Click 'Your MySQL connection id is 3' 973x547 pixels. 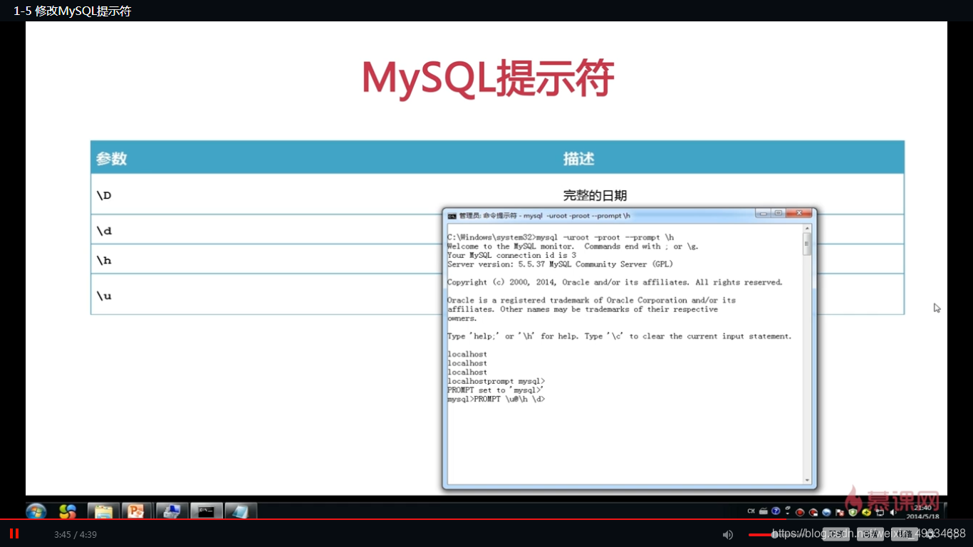coord(511,255)
